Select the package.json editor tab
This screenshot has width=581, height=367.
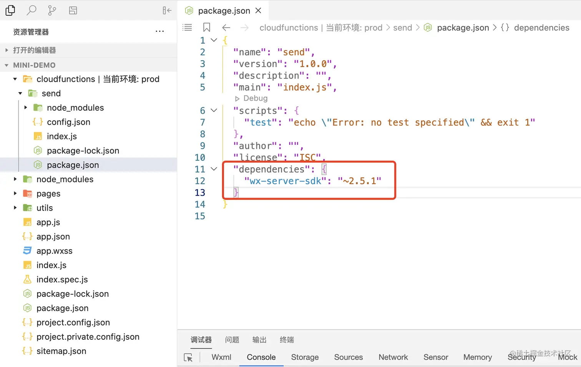pyautogui.click(x=223, y=10)
